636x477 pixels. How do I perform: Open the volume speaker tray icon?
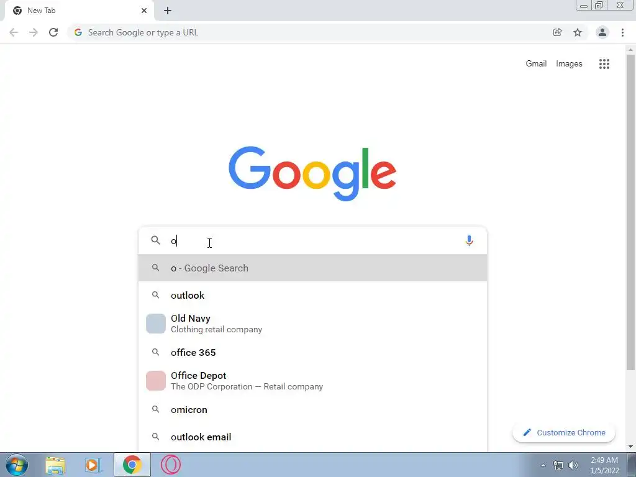[573, 465]
